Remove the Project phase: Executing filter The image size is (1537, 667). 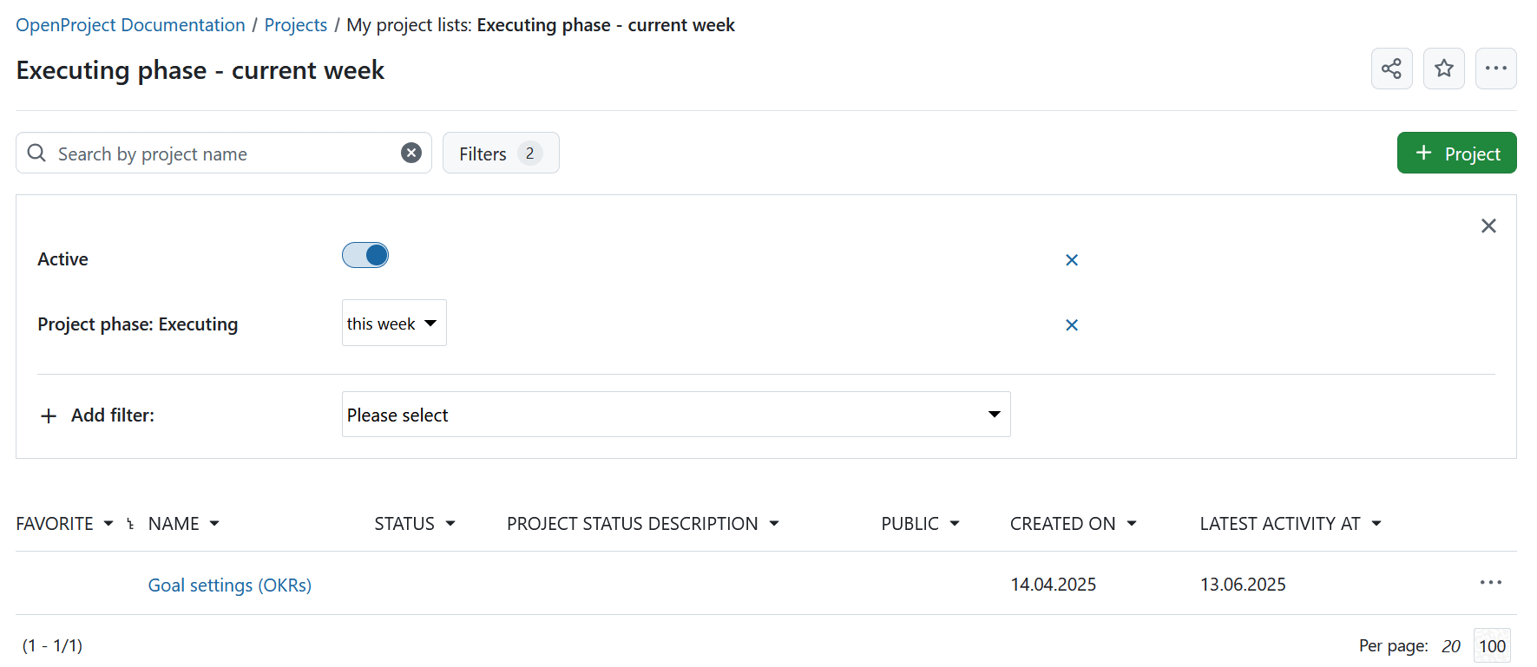(1072, 325)
